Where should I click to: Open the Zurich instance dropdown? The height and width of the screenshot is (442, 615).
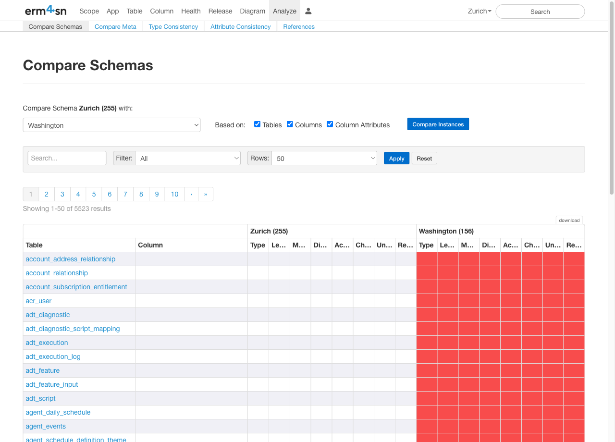point(479,11)
